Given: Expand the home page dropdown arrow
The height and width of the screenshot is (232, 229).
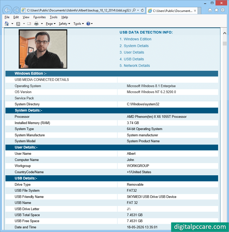Looking at the screenshot, I should click(x=12, y=24).
